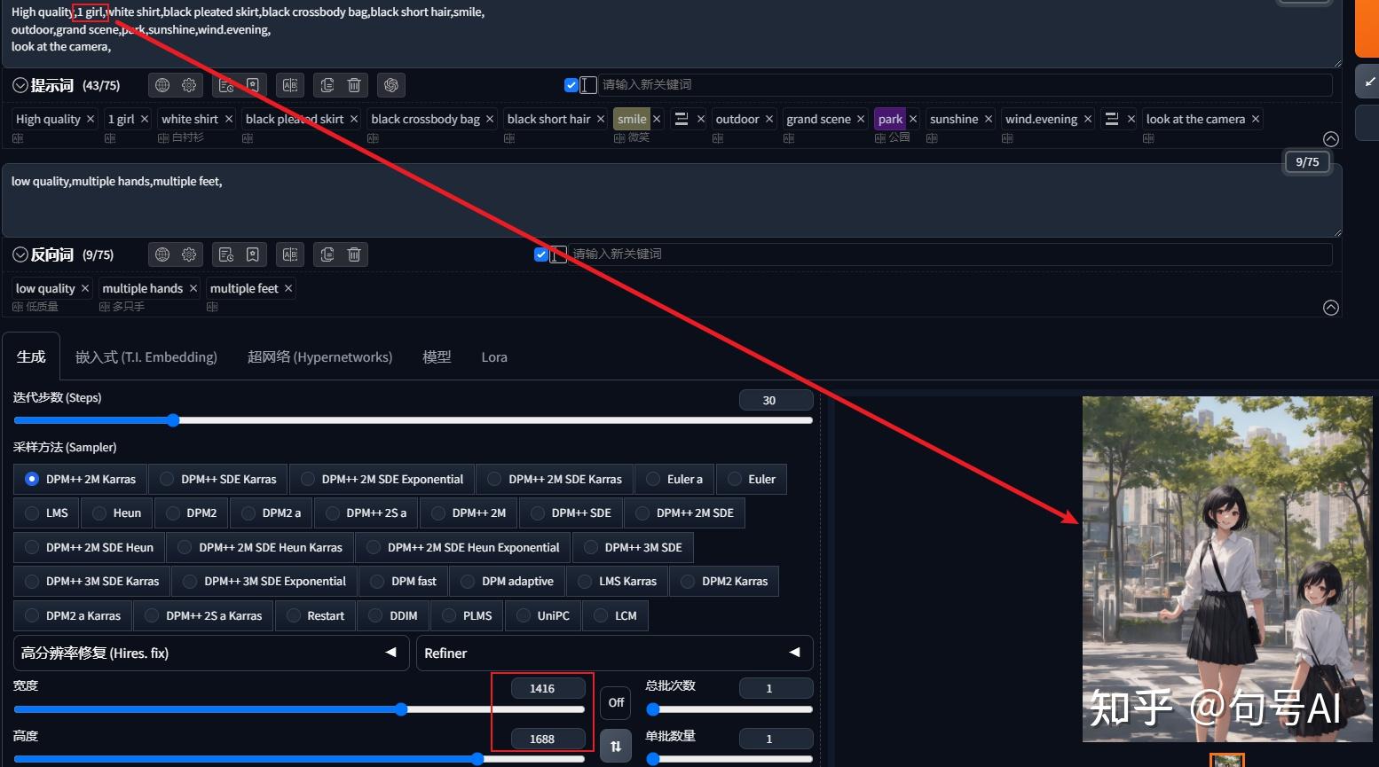Switch to the Lora tab
This screenshot has height=767, width=1379.
click(494, 356)
